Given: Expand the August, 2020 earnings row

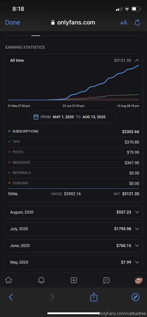Looking at the screenshot, I should pyautogui.click(x=73, y=212).
